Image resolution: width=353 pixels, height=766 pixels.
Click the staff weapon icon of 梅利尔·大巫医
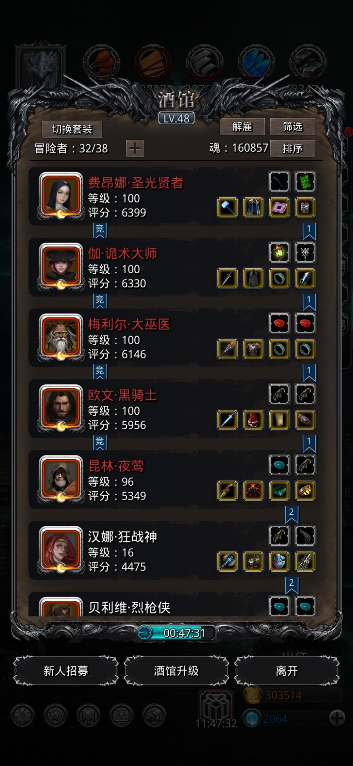[x=227, y=349]
